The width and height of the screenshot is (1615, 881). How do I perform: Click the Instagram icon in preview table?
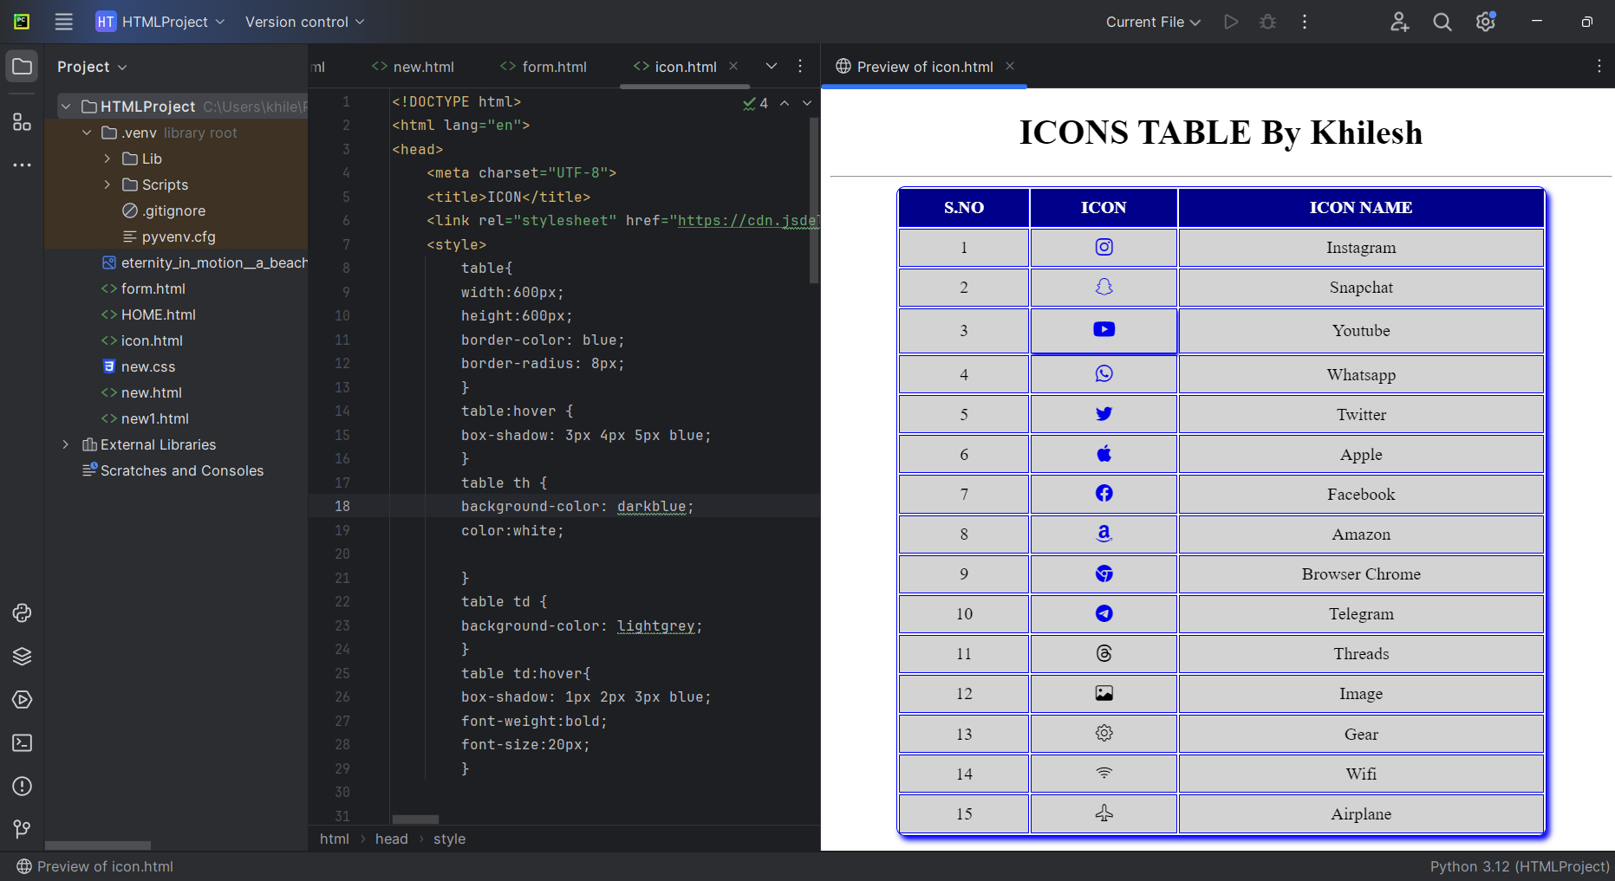click(1104, 247)
